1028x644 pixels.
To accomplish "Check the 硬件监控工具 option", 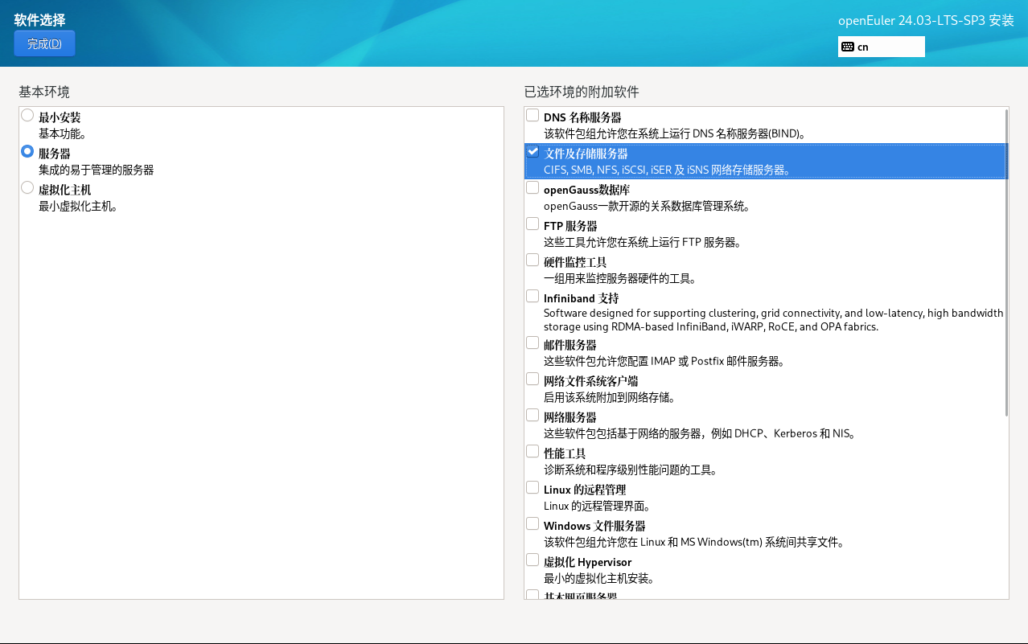I will (533, 260).
